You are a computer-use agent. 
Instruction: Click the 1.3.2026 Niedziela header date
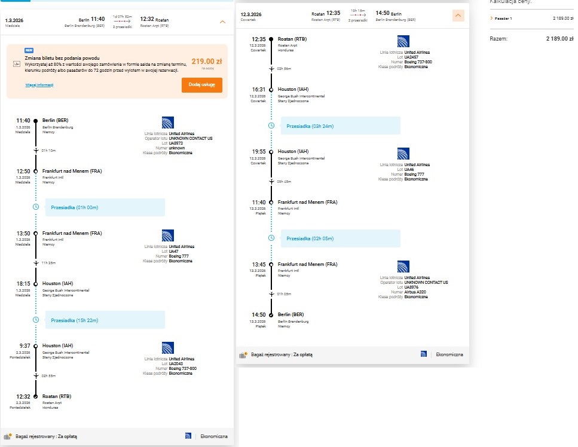pos(14,23)
